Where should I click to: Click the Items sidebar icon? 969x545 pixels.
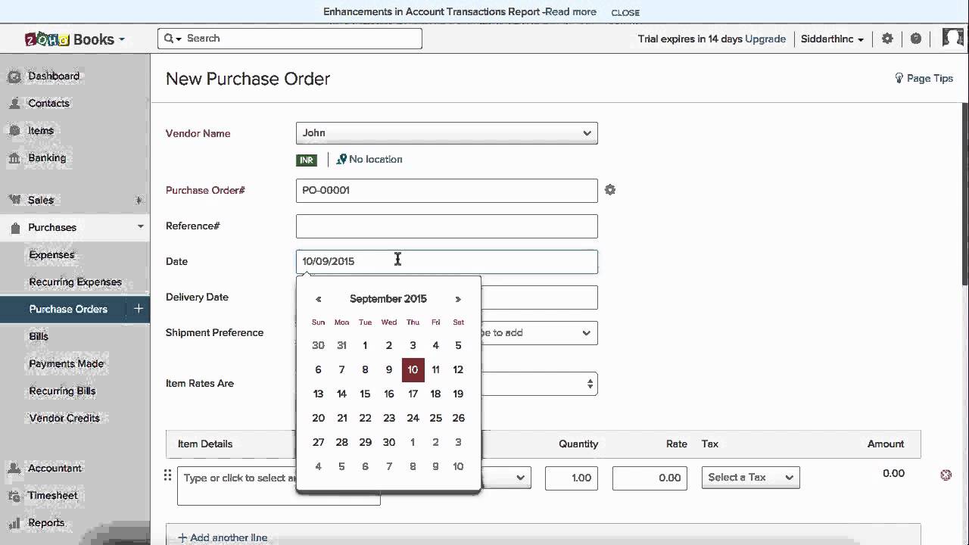tap(14, 131)
